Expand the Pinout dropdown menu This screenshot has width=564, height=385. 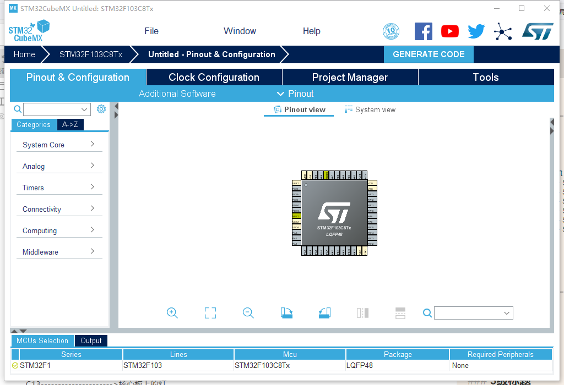(x=295, y=94)
